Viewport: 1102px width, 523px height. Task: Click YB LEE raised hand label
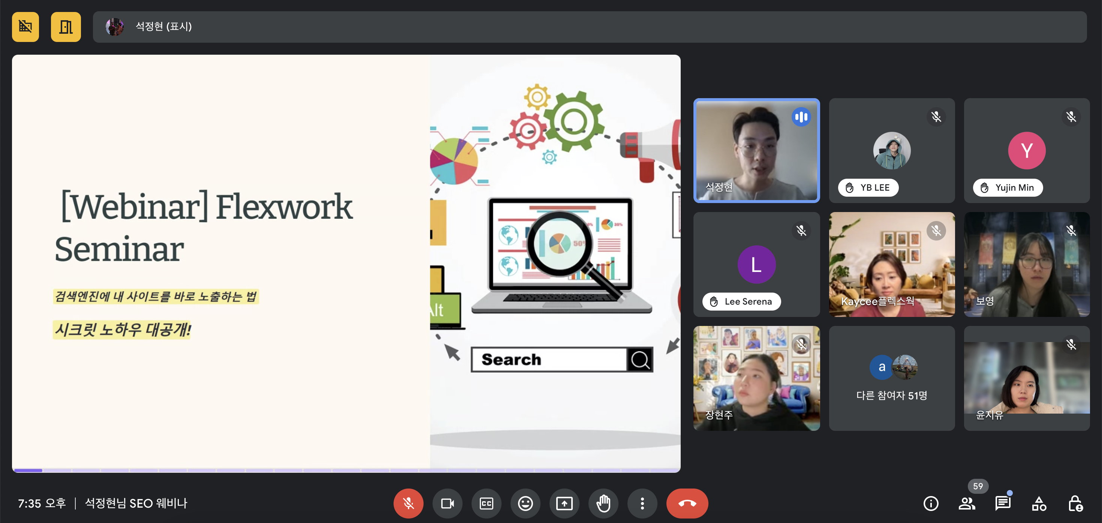[868, 188]
